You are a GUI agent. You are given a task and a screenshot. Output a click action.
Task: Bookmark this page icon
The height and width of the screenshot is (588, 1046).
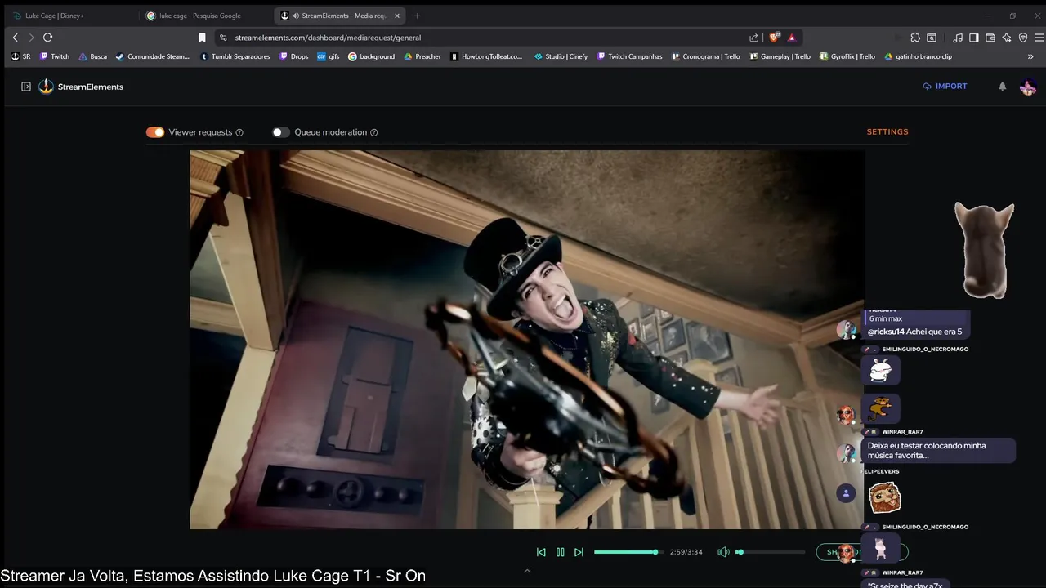pyautogui.click(x=202, y=38)
